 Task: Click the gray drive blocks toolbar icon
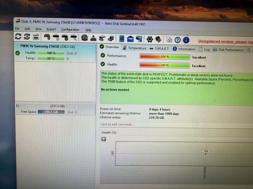102,38
